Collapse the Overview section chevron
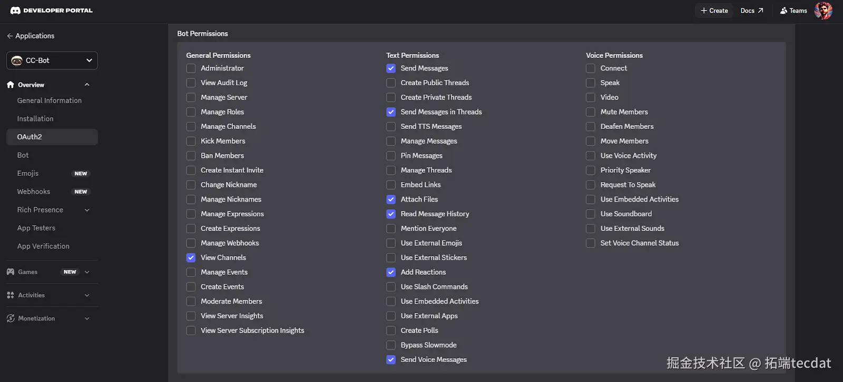The image size is (843, 382). click(87, 85)
